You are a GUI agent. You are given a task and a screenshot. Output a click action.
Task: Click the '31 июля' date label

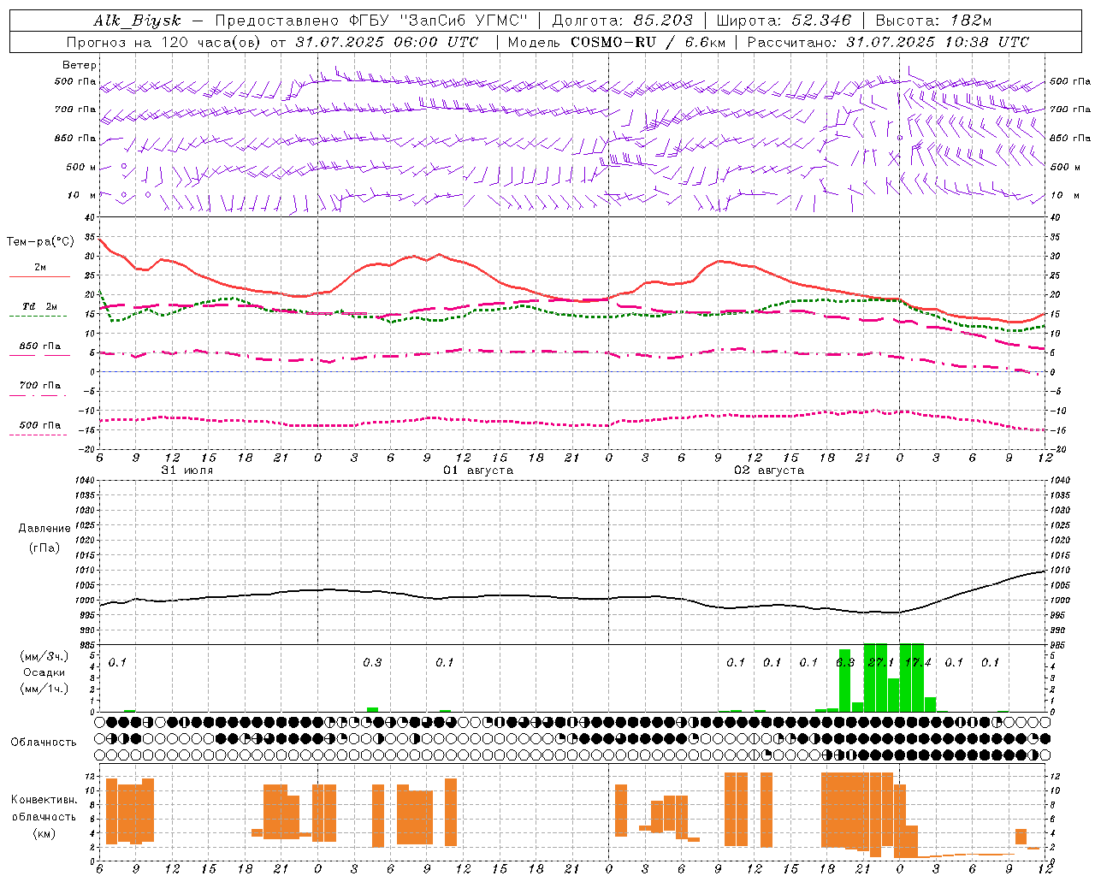point(187,471)
